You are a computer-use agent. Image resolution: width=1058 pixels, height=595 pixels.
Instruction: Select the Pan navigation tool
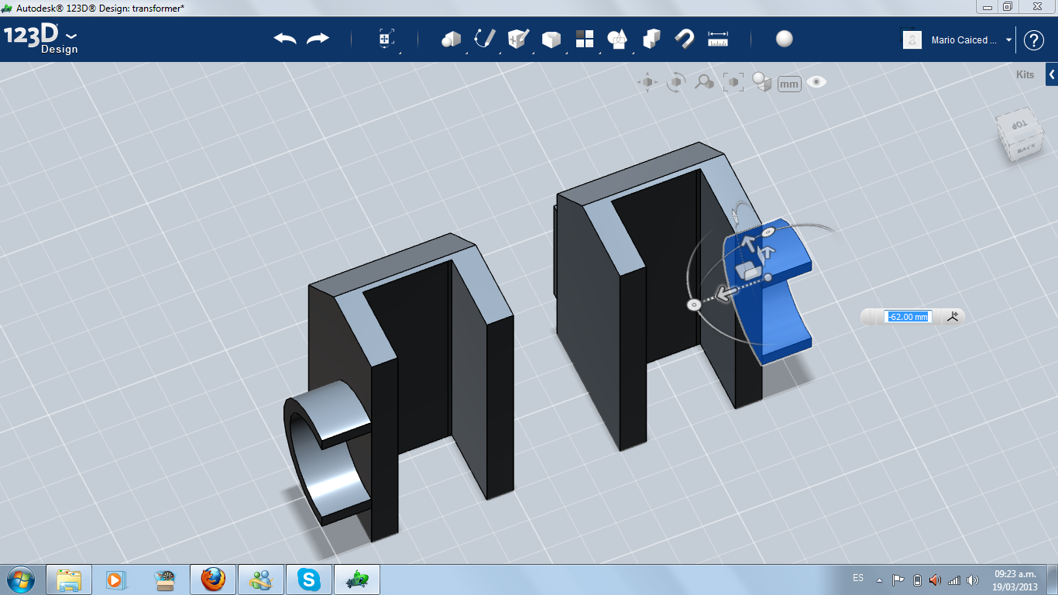click(648, 82)
